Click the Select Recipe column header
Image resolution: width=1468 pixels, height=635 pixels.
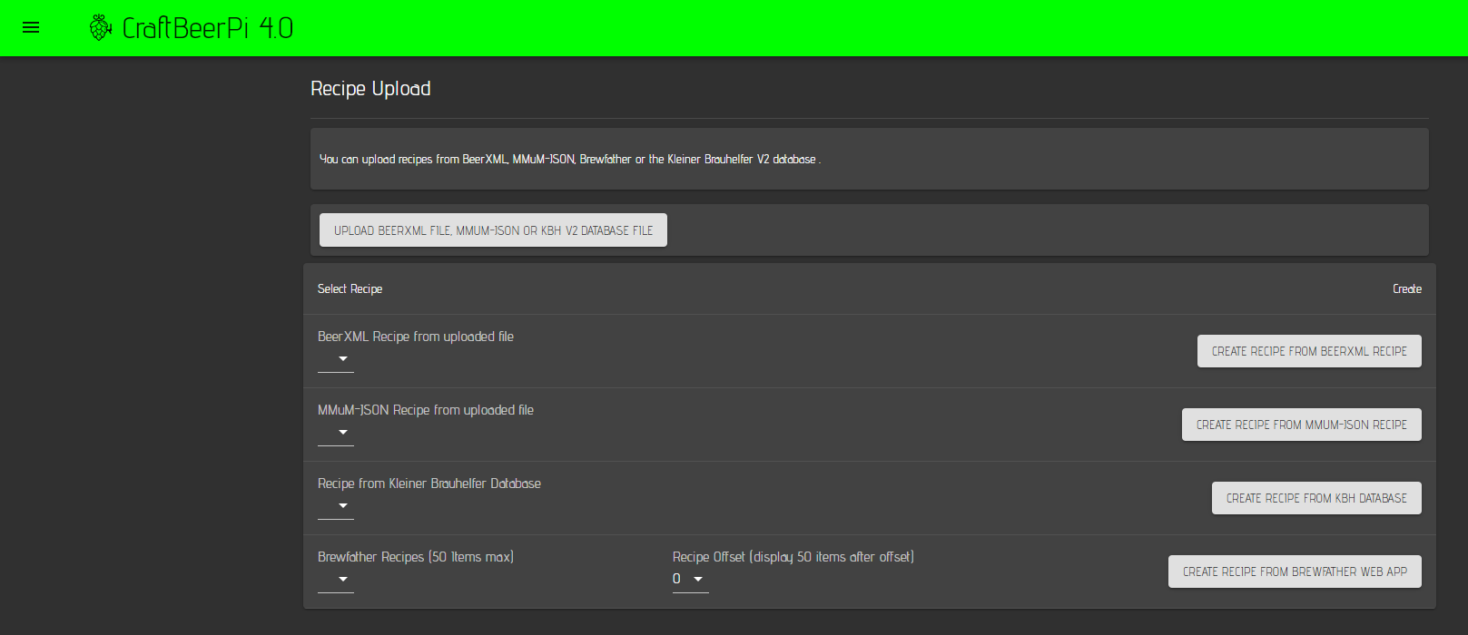click(350, 289)
